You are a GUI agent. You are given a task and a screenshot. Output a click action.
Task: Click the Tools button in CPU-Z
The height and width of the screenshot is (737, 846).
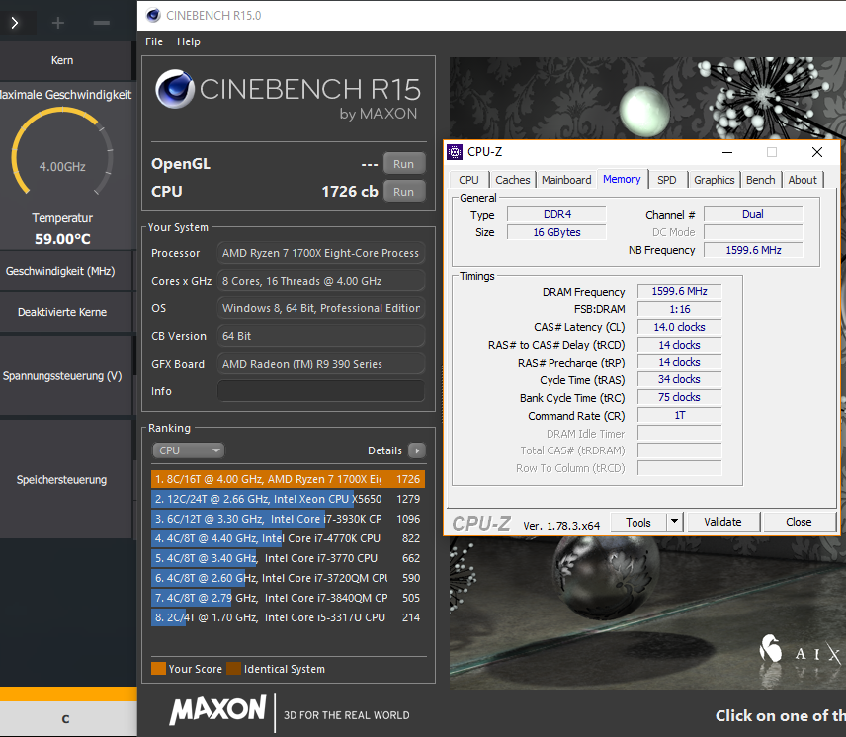(x=638, y=522)
